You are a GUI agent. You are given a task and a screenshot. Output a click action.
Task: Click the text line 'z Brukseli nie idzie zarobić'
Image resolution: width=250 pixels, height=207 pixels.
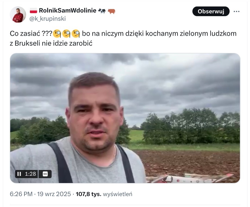[x=51, y=44]
